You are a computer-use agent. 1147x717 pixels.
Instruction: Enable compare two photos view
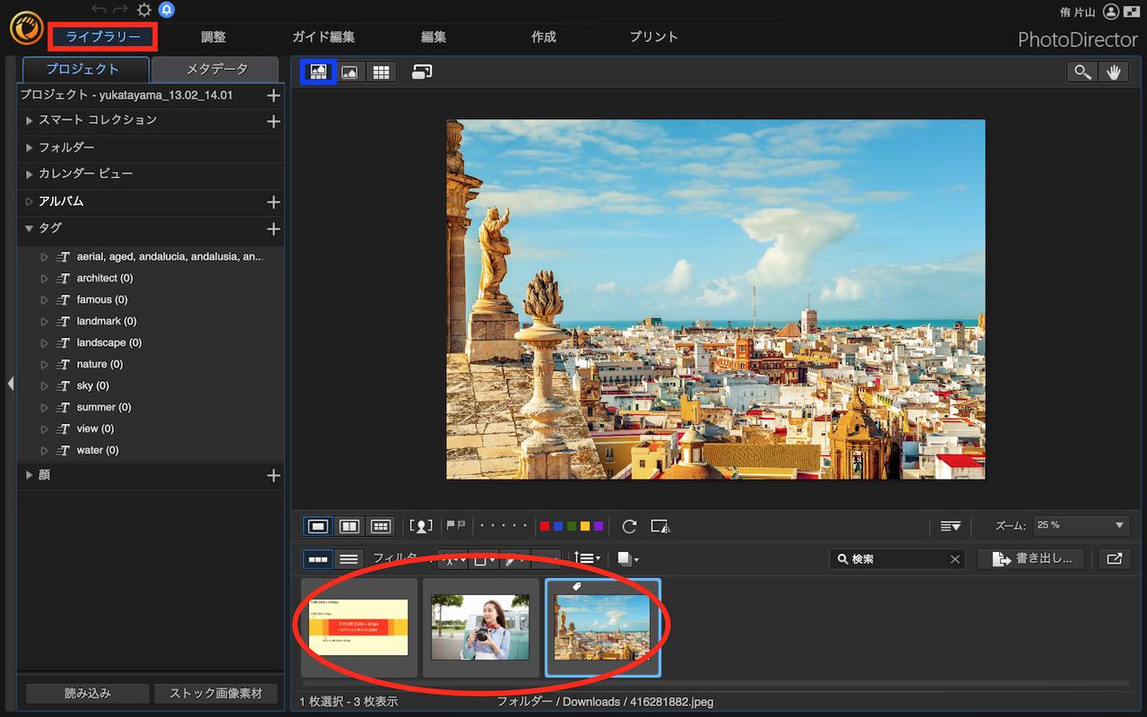tap(349, 526)
